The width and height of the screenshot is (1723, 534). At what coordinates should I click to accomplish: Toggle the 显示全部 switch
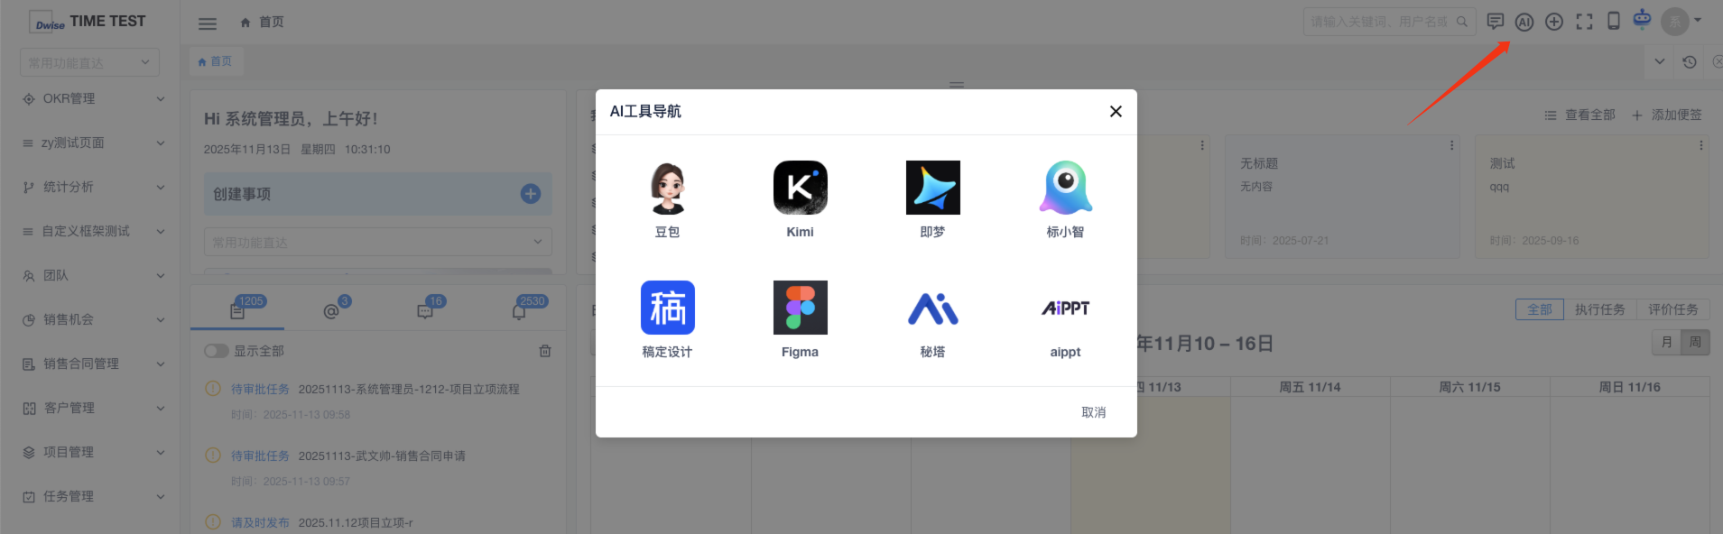(216, 351)
